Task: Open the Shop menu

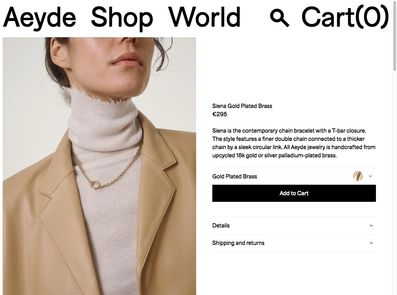Action: (122, 17)
